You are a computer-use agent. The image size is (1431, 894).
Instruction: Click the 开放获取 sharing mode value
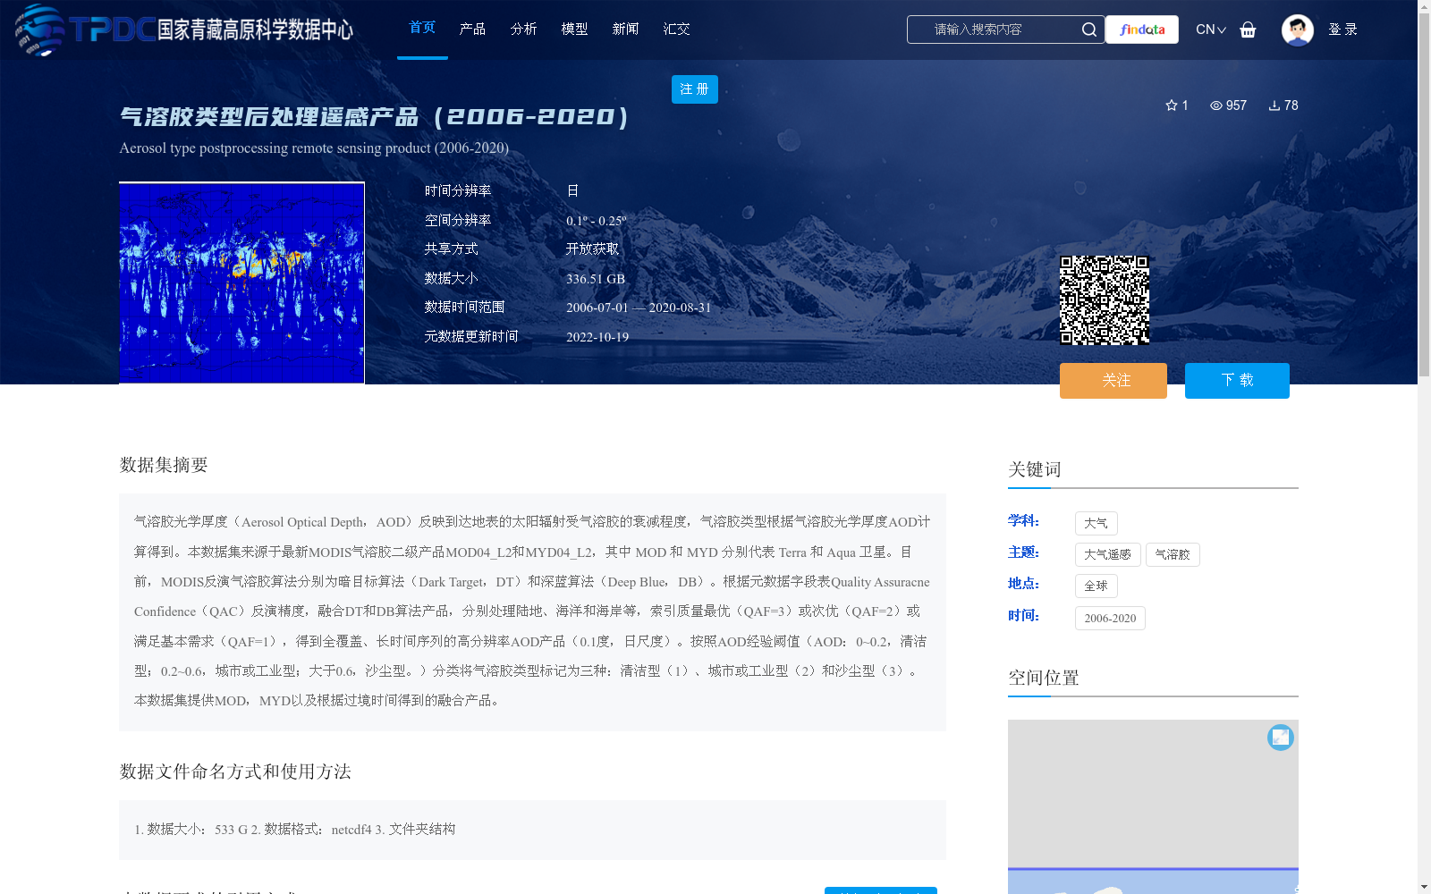(x=592, y=249)
